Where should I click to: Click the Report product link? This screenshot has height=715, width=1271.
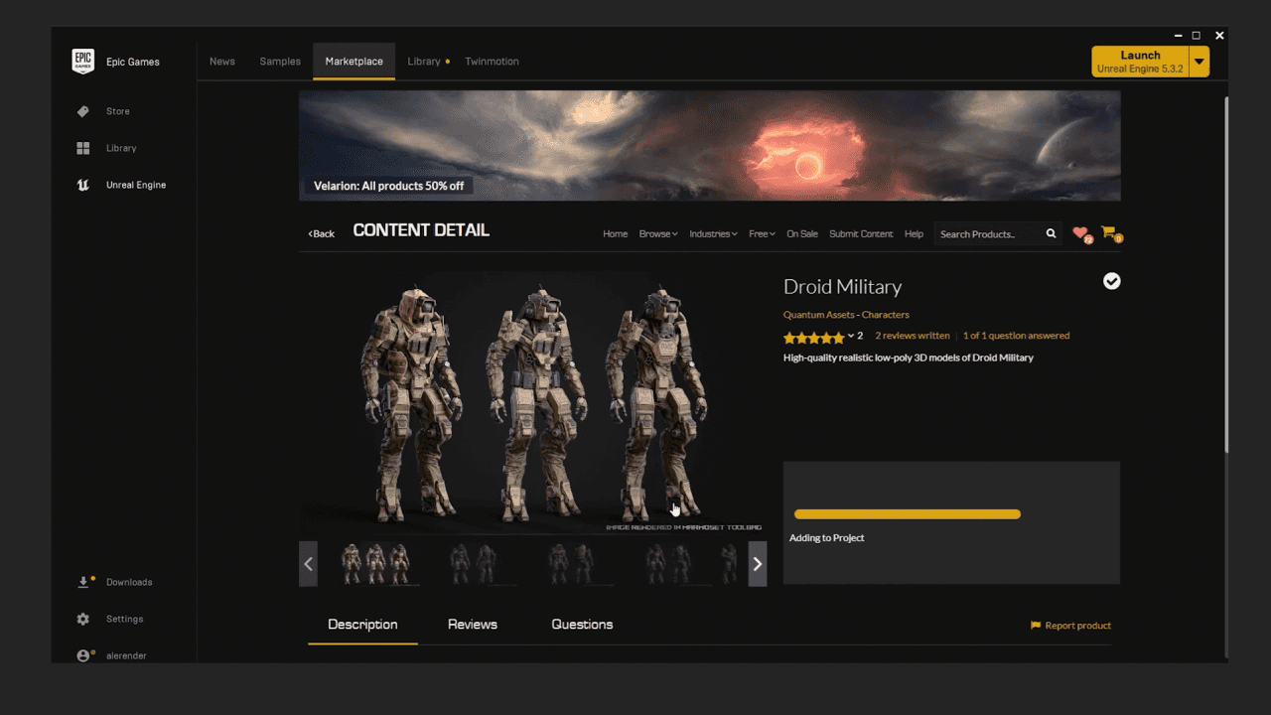pyautogui.click(x=1070, y=626)
